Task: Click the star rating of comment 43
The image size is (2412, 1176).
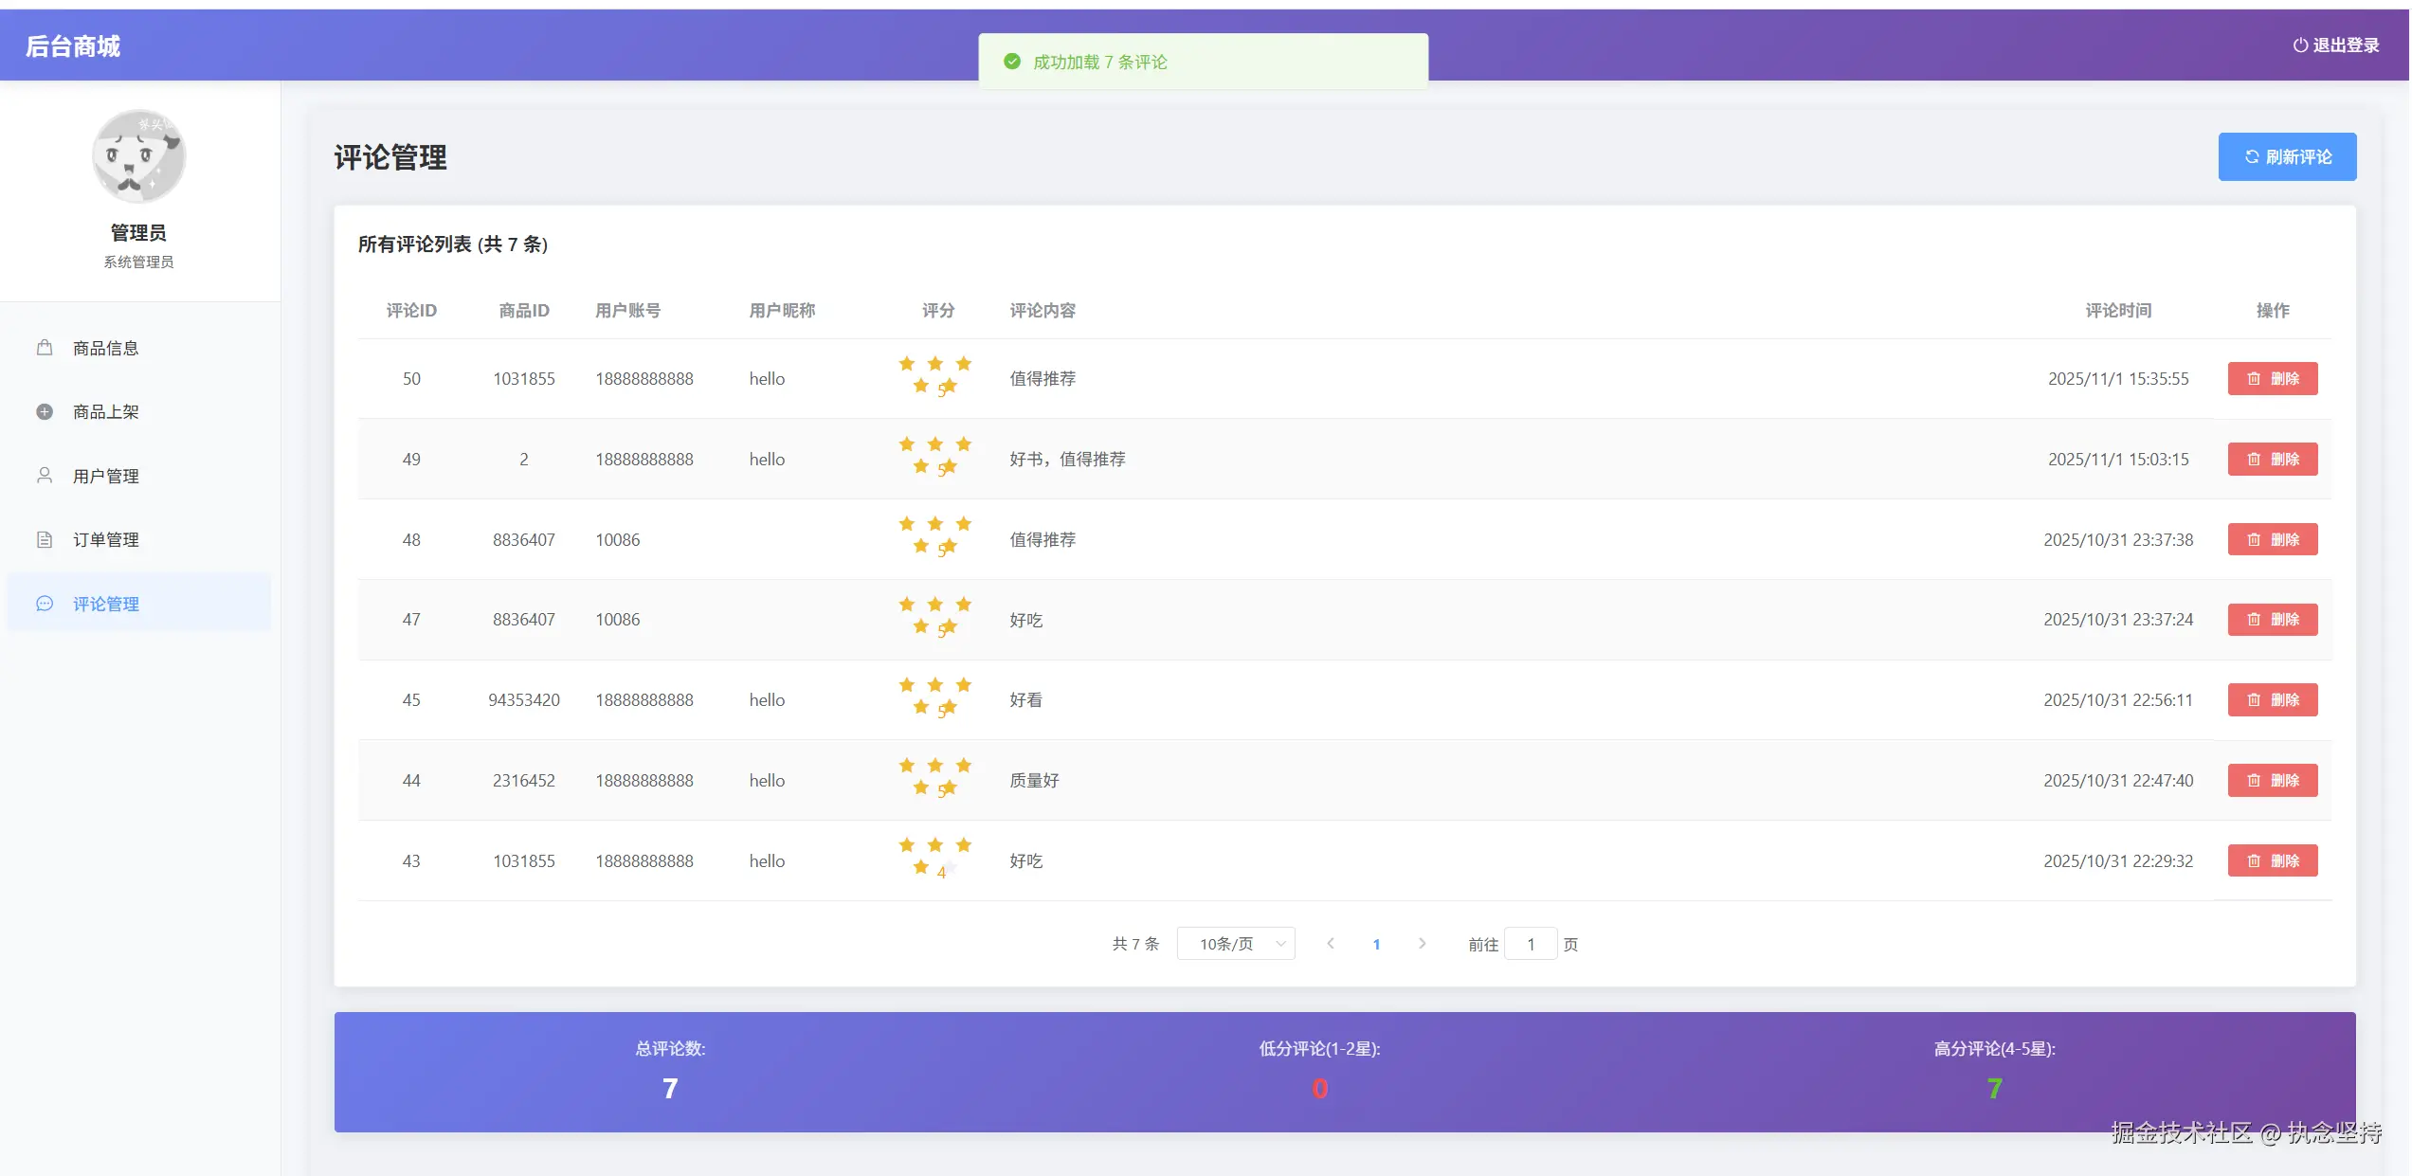Action: [x=934, y=856]
